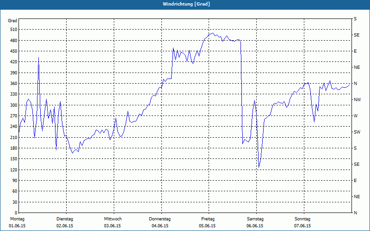Click the y-axis value 510
The width and height of the screenshot is (370, 231).
14,30
